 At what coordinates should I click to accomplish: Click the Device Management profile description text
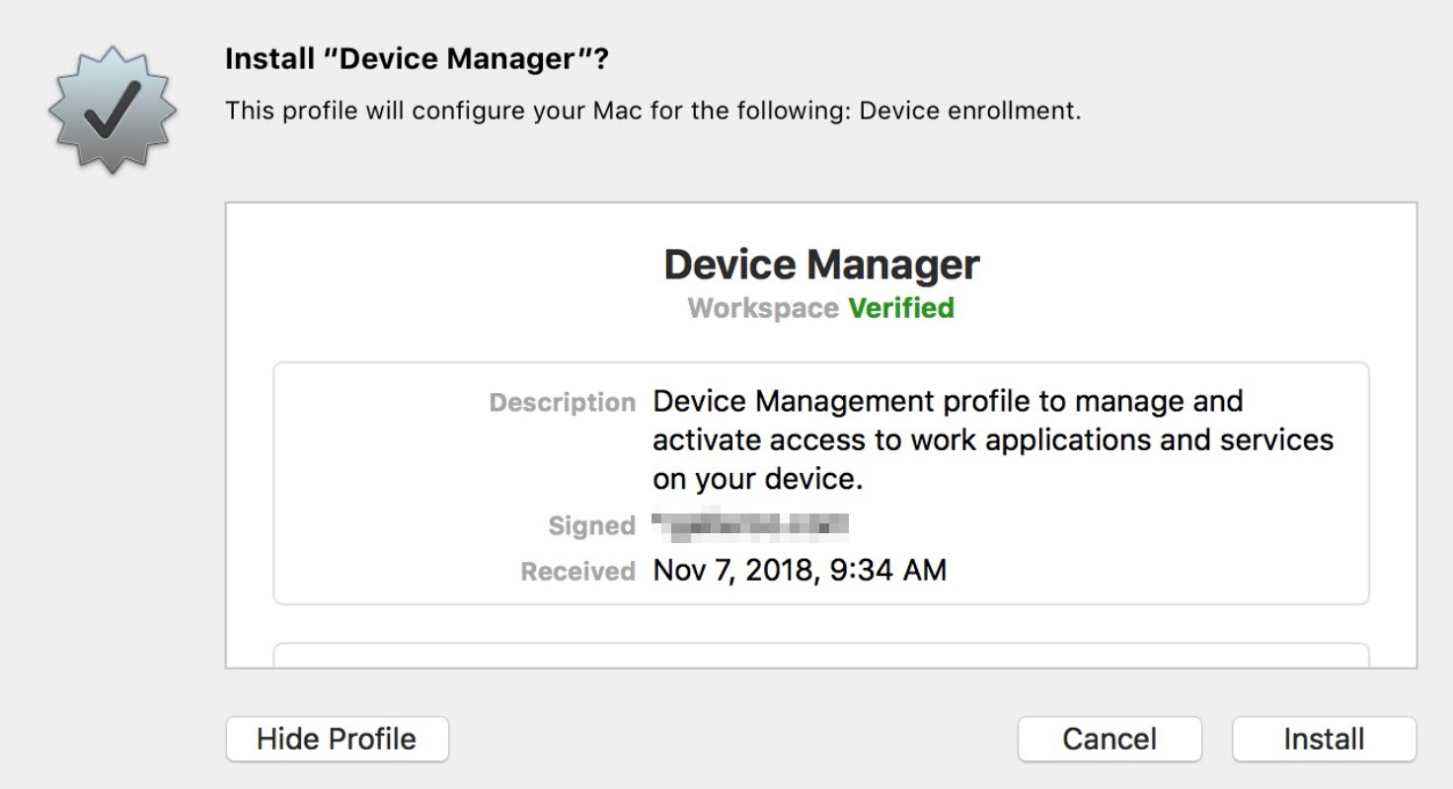tap(948, 402)
